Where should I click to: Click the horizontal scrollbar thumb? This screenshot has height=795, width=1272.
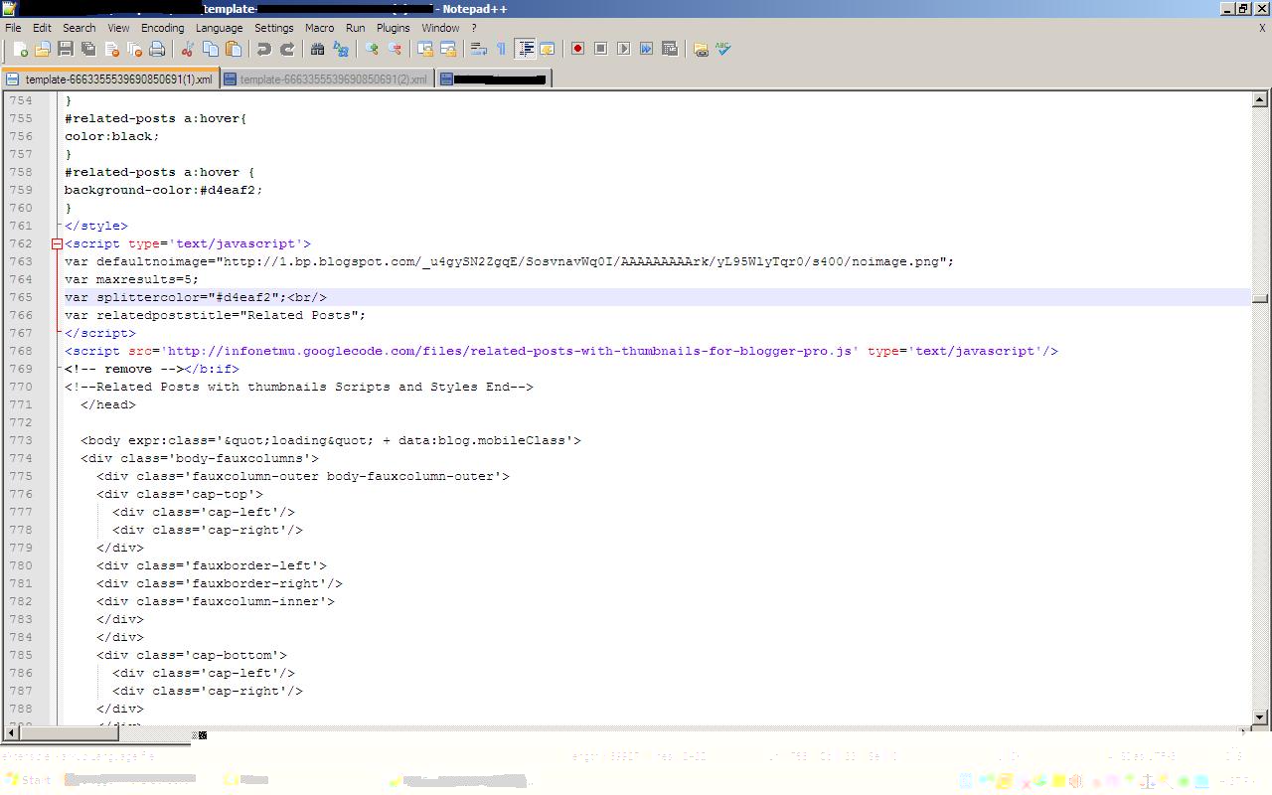(x=70, y=734)
